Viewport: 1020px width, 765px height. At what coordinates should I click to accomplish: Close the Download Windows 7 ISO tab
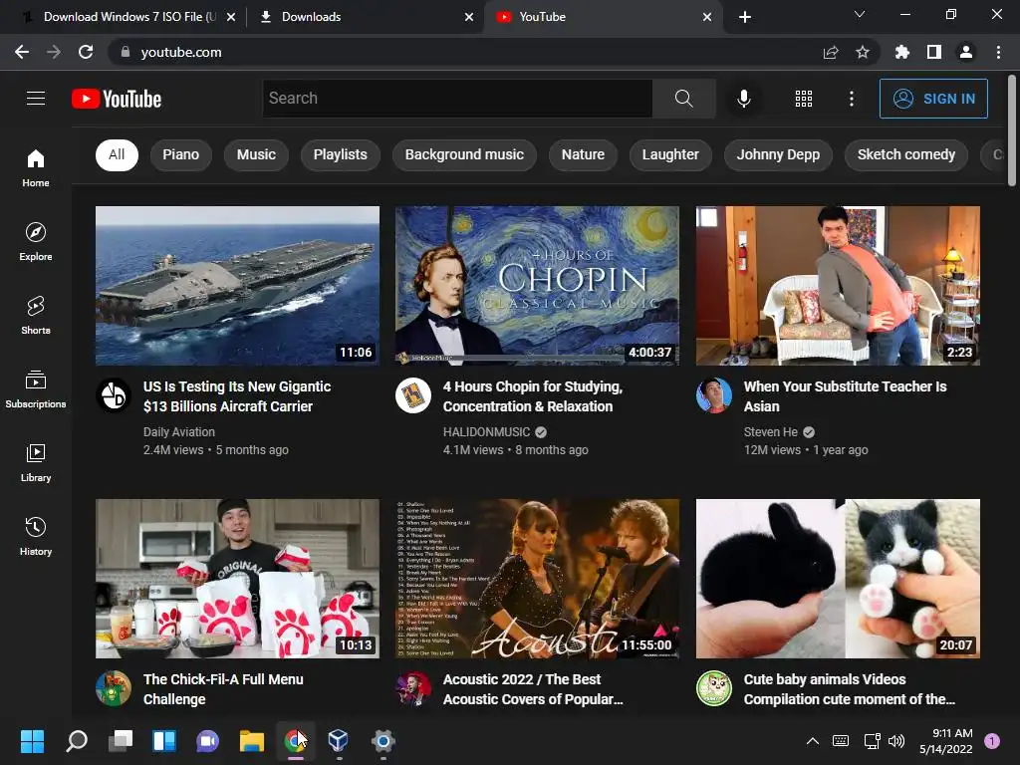(231, 17)
